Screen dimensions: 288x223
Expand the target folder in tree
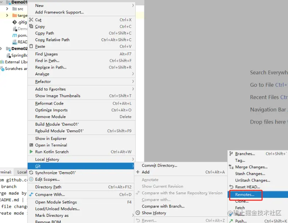7,15
